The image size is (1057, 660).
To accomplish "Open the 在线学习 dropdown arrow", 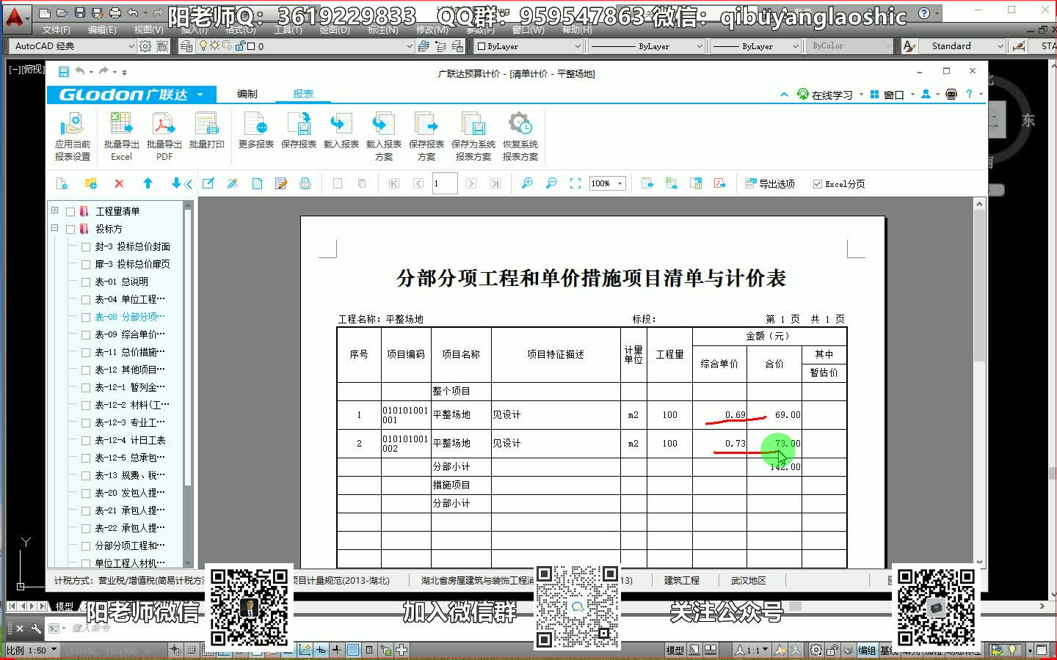I will click(861, 95).
